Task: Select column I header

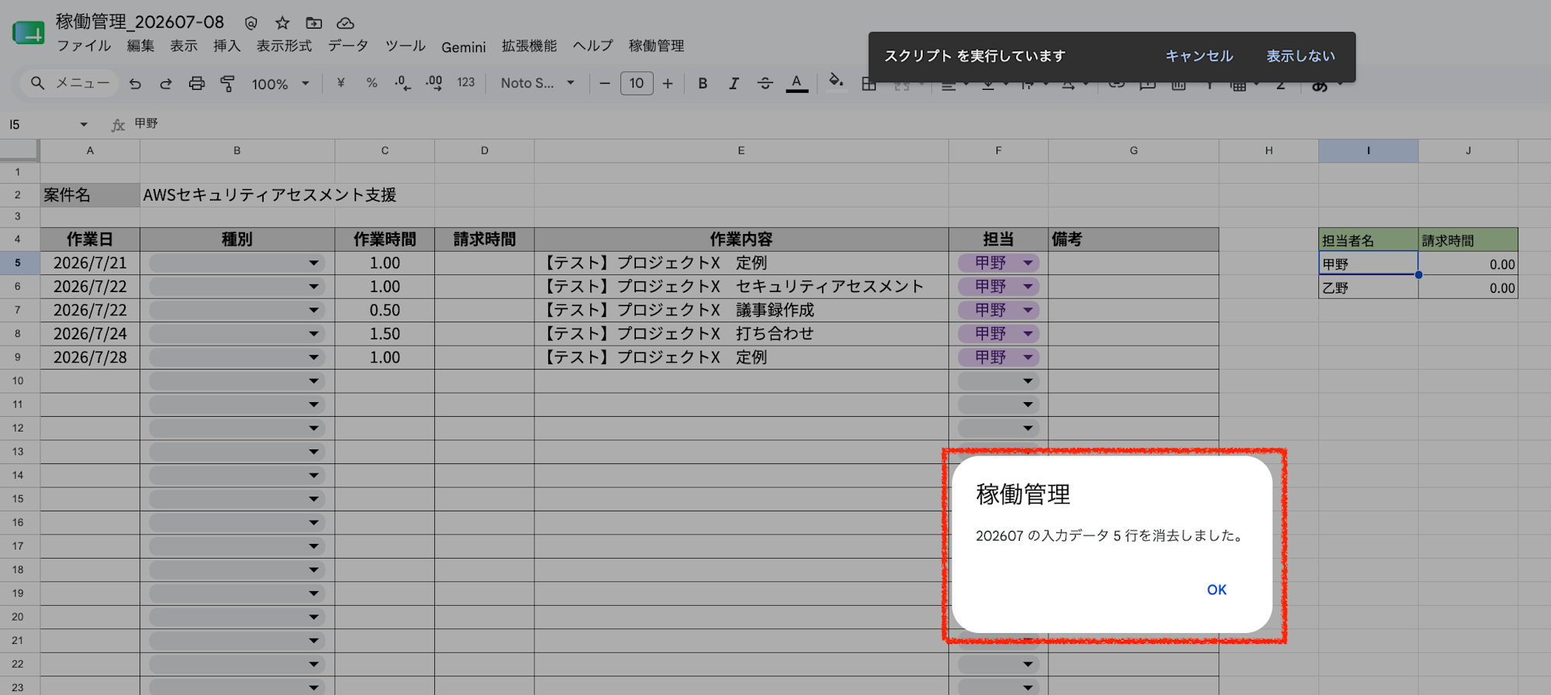Action: pos(1369,150)
